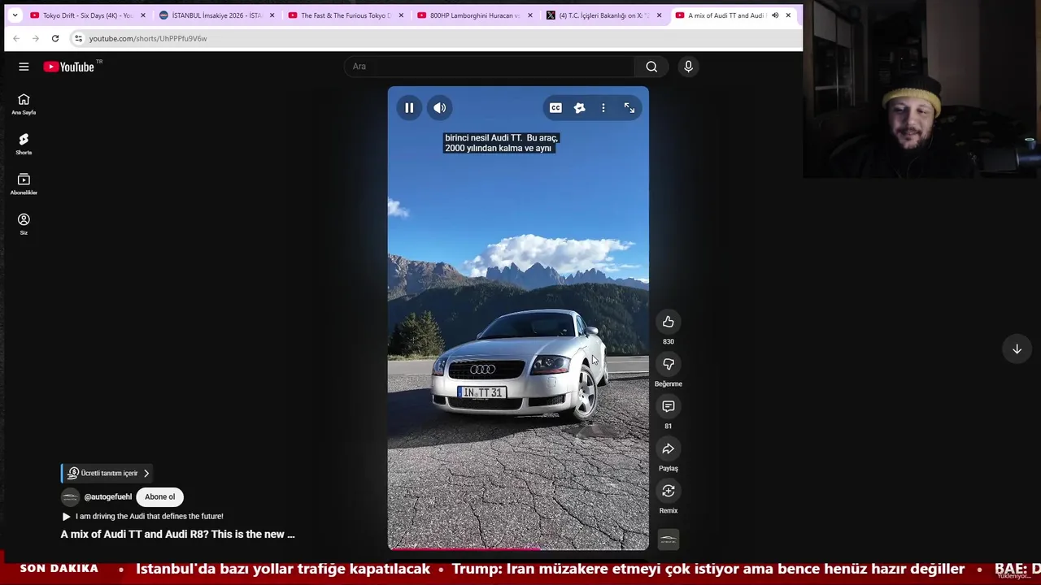1041x585 pixels.
Task: Open the browser tab search dropdown
Action: click(x=15, y=15)
